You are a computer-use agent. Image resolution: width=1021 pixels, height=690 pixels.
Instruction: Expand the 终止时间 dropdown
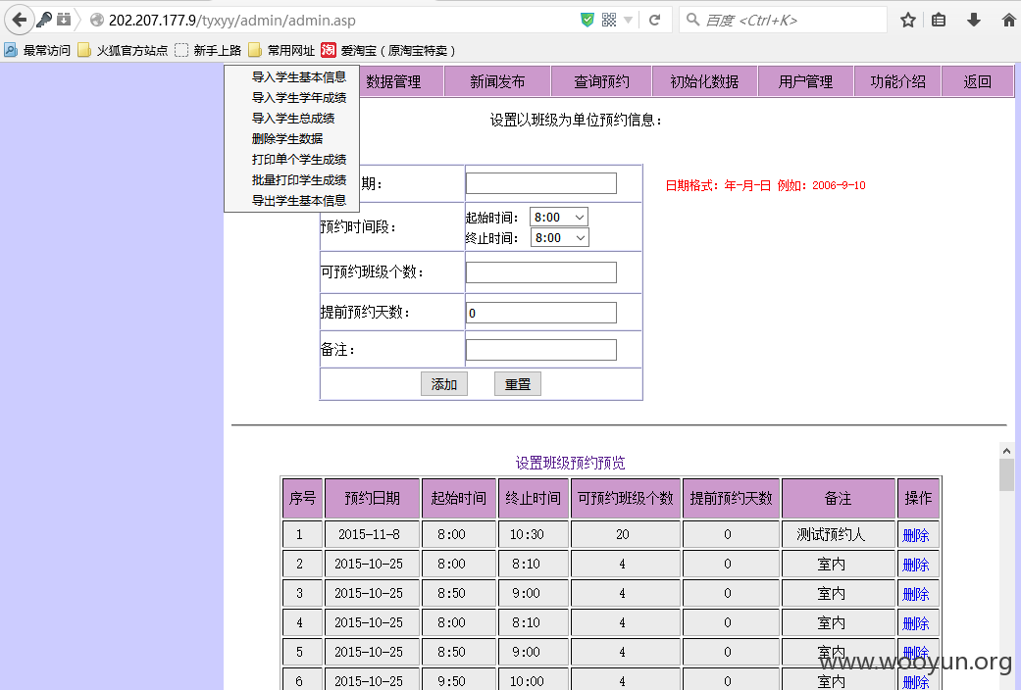pyautogui.click(x=559, y=237)
